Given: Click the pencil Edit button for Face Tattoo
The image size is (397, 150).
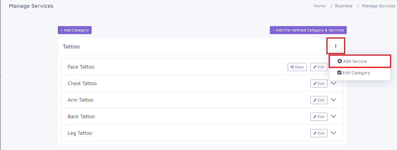Looking at the screenshot, I should pos(319,67).
